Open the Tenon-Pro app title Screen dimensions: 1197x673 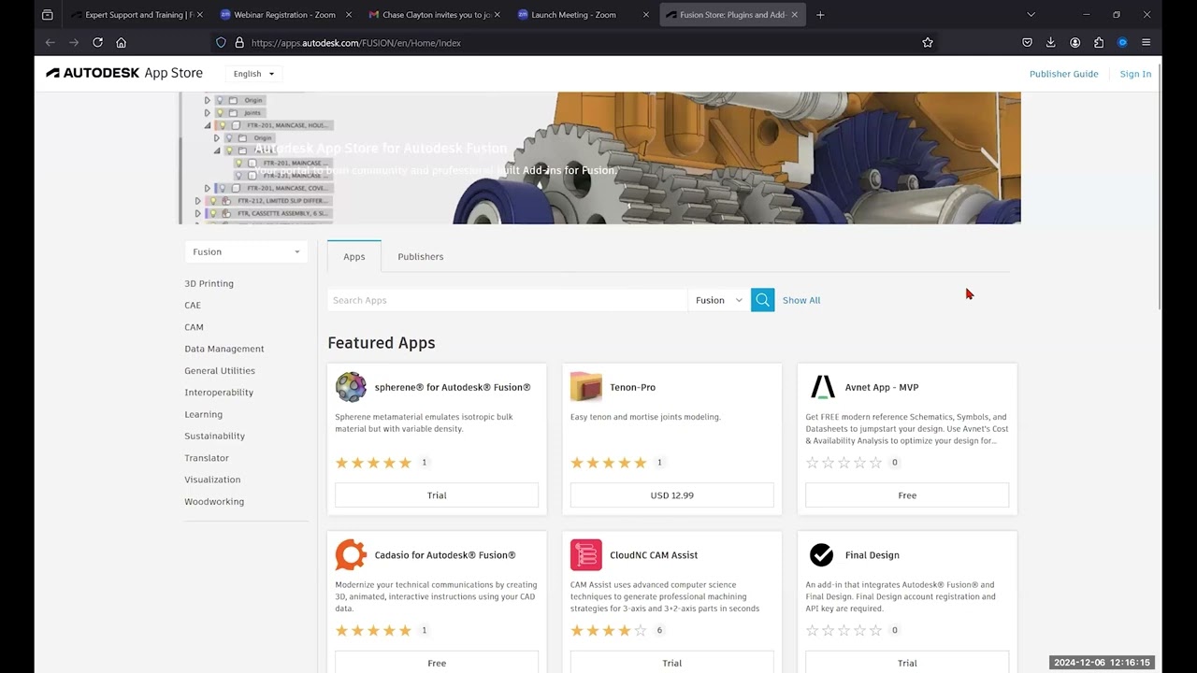click(x=632, y=387)
